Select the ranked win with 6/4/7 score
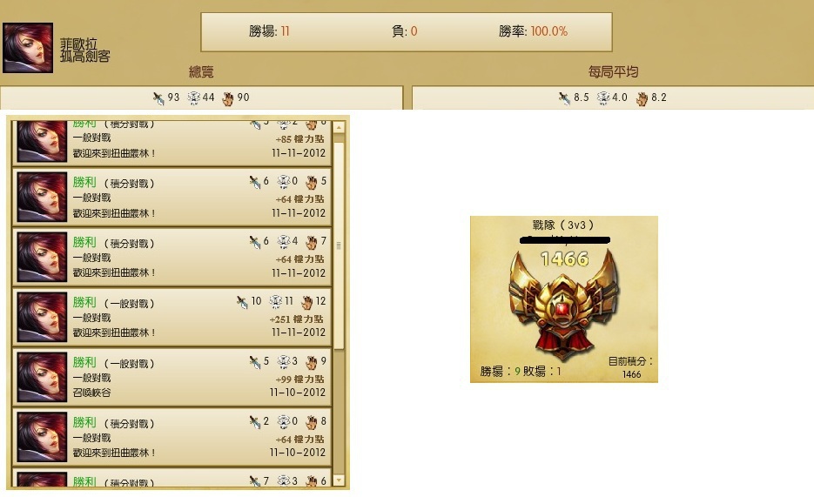 (x=172, y=258)
